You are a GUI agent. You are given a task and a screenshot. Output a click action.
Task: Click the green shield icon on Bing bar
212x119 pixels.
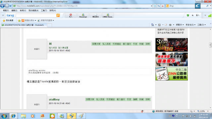[x=188, y=16]
